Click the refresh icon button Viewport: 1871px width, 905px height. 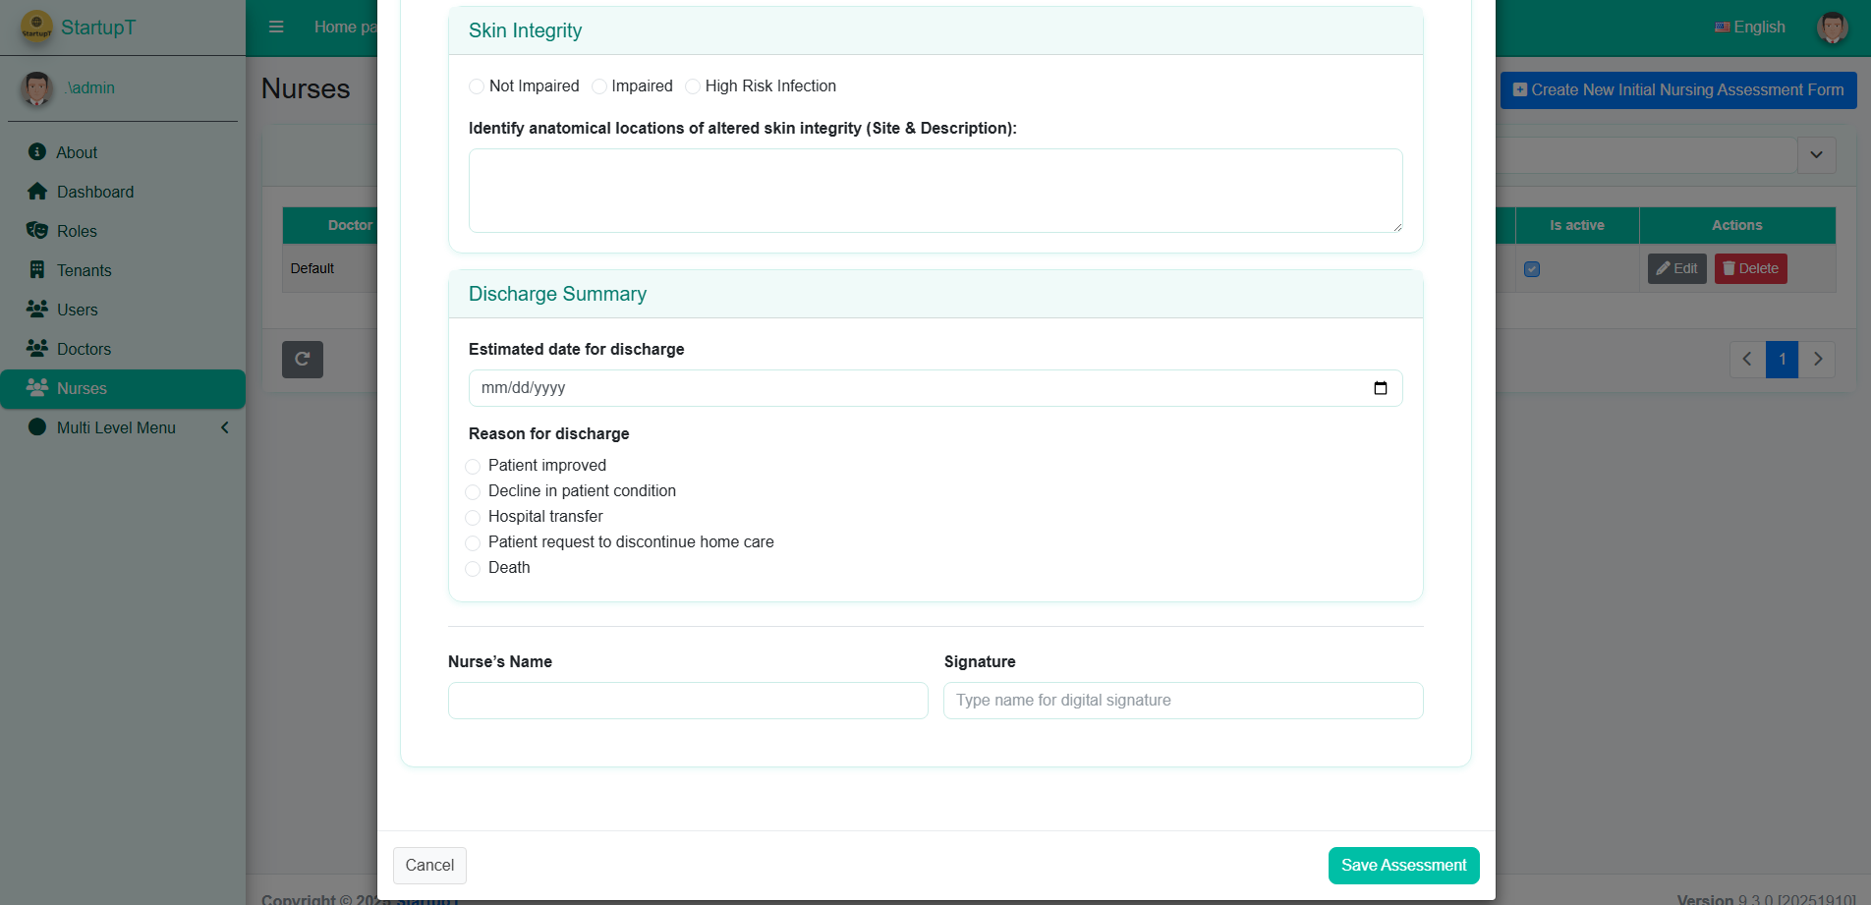(x=303, y=360)
